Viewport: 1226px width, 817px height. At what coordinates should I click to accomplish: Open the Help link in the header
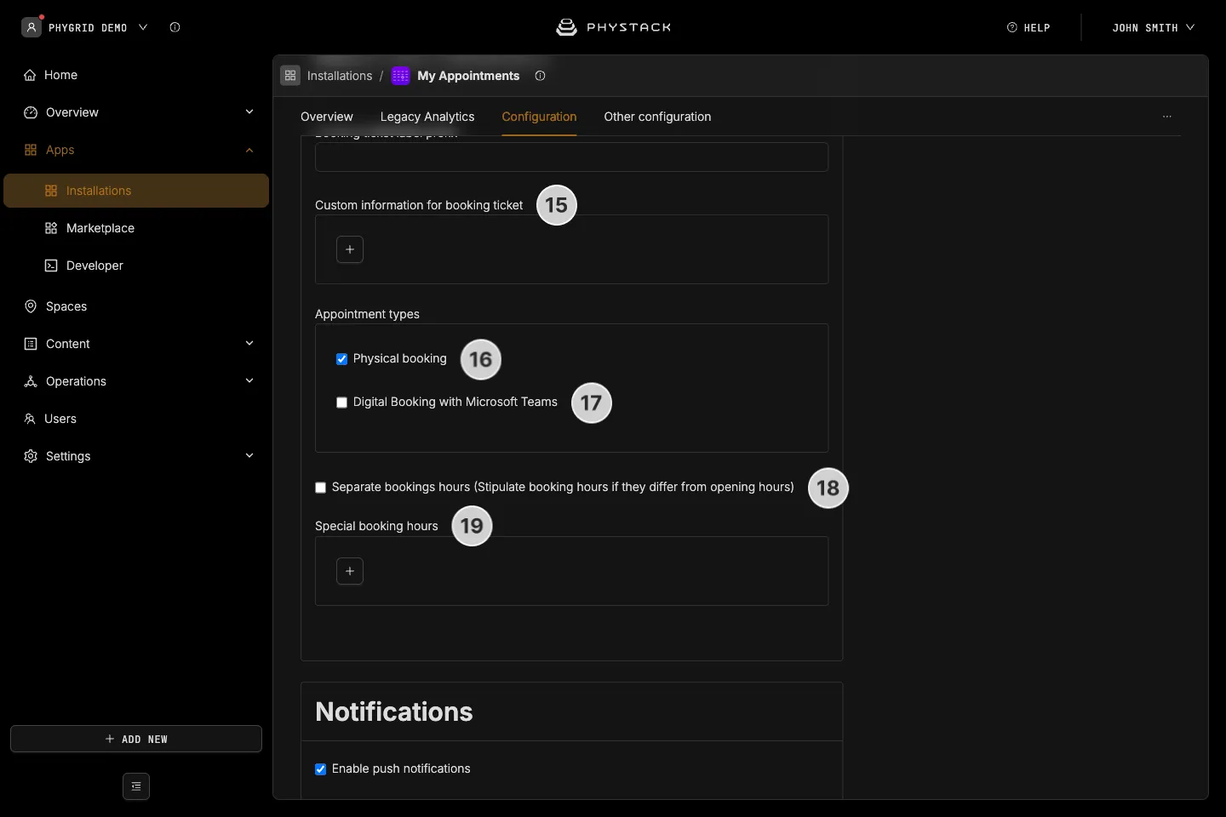point(1028,27)
